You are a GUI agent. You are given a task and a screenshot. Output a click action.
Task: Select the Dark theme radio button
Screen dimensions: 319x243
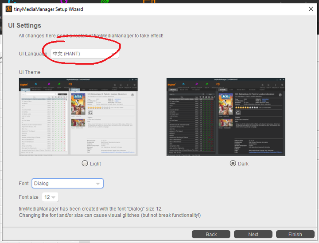[x=233, y=163]
